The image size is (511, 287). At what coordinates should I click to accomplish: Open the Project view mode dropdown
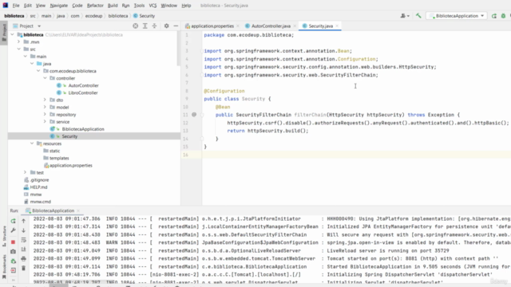pos(39,26)
